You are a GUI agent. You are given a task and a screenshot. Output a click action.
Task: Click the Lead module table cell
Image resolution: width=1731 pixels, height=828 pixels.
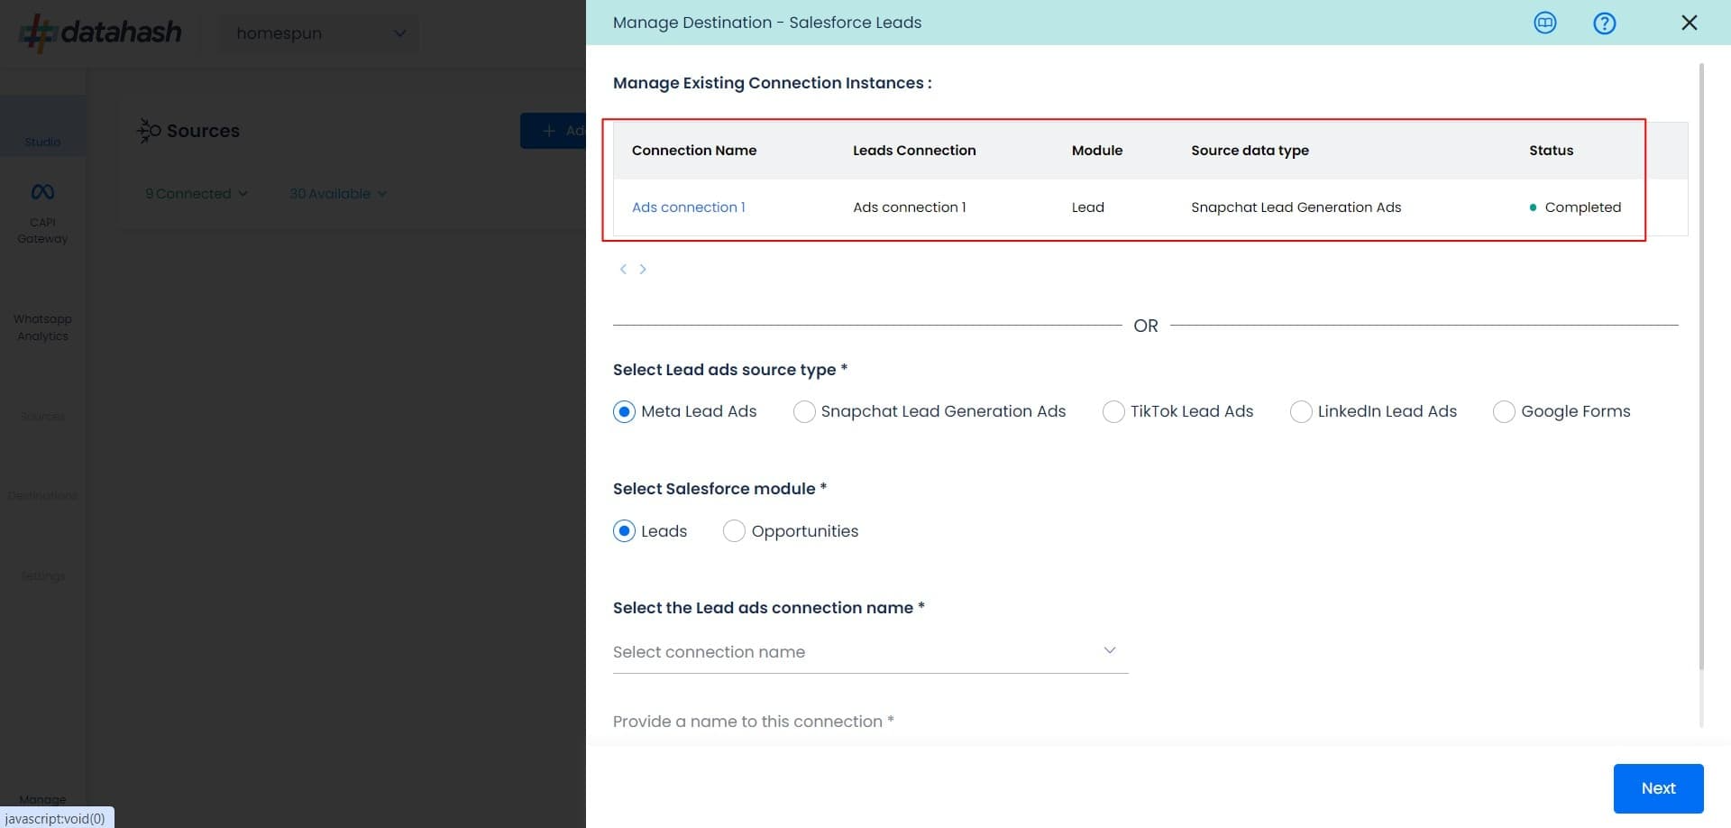pyautogui.click(x=1088, y=207)
